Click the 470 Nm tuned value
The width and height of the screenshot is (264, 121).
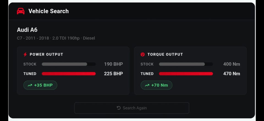click(232, 74)
